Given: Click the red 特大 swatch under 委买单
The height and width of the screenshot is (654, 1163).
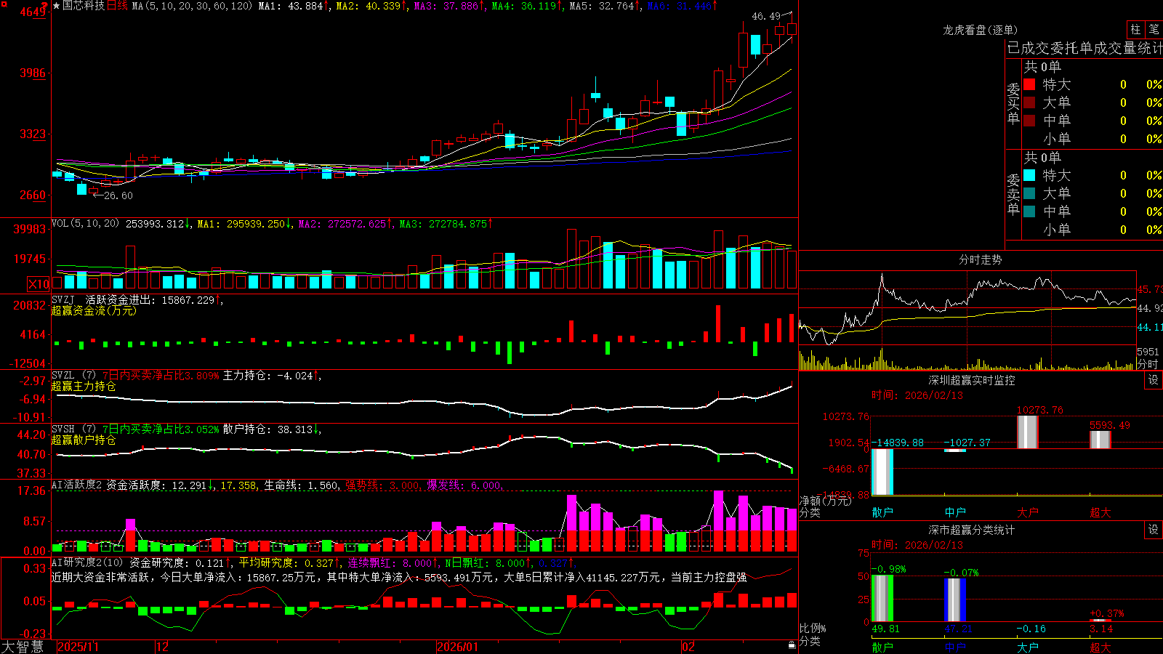Looking at the screenshot, I should [x=1029, y=84].
